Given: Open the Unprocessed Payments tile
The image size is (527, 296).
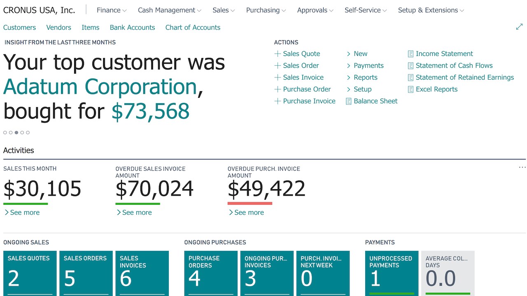Looking at the screenshot, I should pyautogui.click(x=392, y=273).
